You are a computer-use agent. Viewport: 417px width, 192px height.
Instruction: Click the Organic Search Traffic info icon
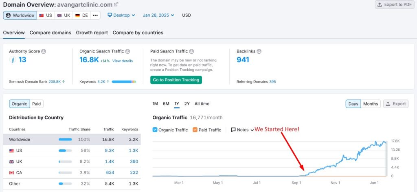point(127,52)
